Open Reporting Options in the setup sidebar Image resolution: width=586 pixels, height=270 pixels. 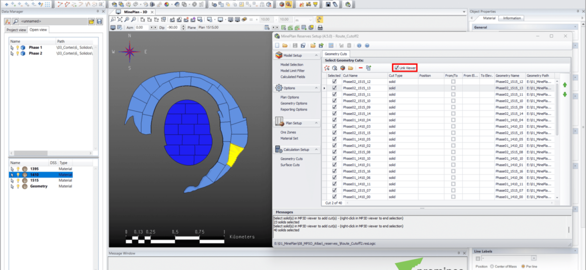pyautogui.click(x=294, y=109)
